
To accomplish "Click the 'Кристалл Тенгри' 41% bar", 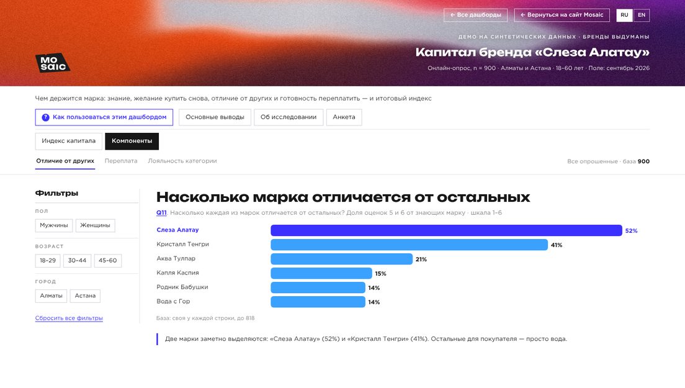I will tap(410, 245).
